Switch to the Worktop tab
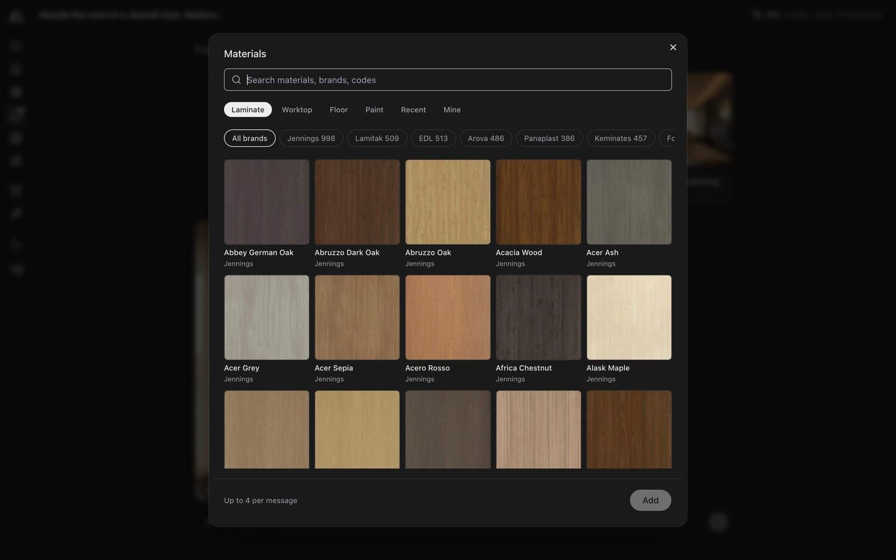896x560 pixels. (297, 110)
